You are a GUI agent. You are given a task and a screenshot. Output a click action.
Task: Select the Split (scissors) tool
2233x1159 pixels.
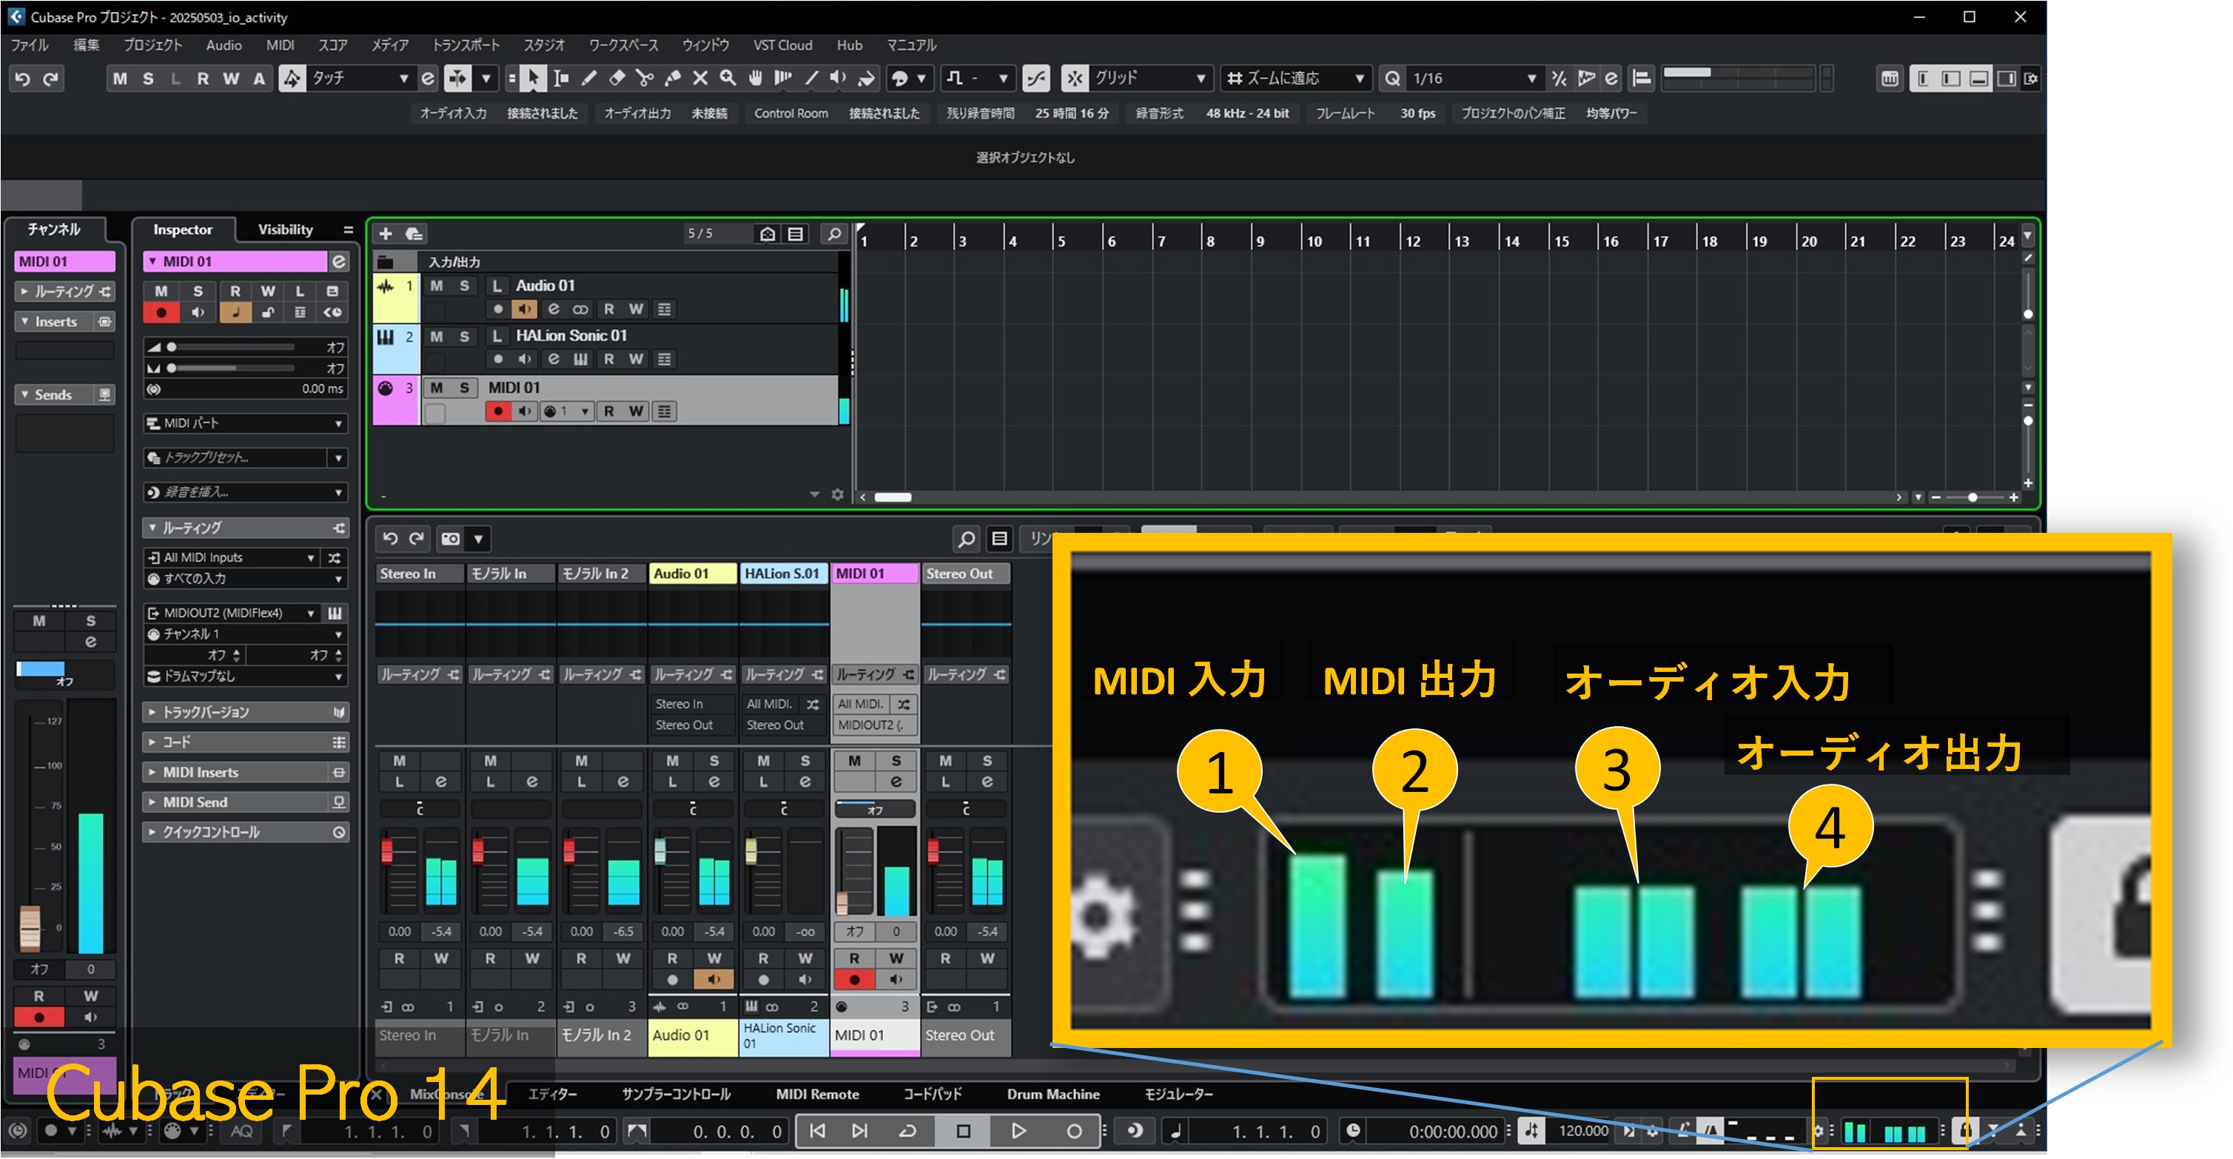[644, 79]
